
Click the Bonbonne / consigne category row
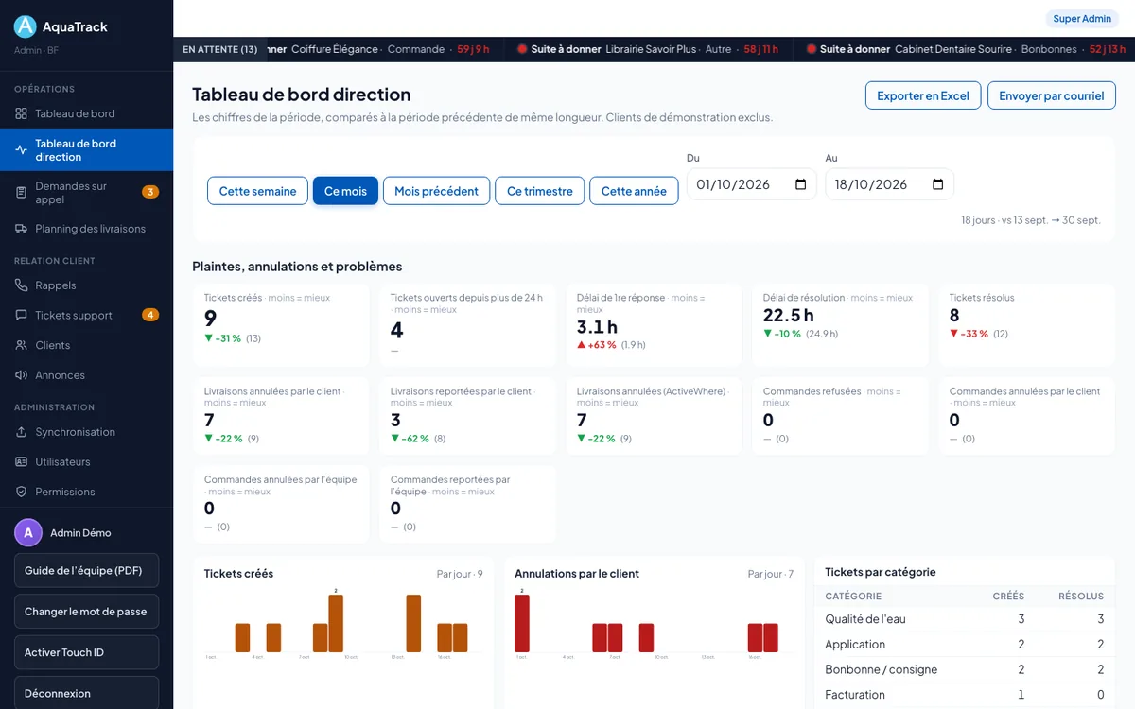coord(965,669)
